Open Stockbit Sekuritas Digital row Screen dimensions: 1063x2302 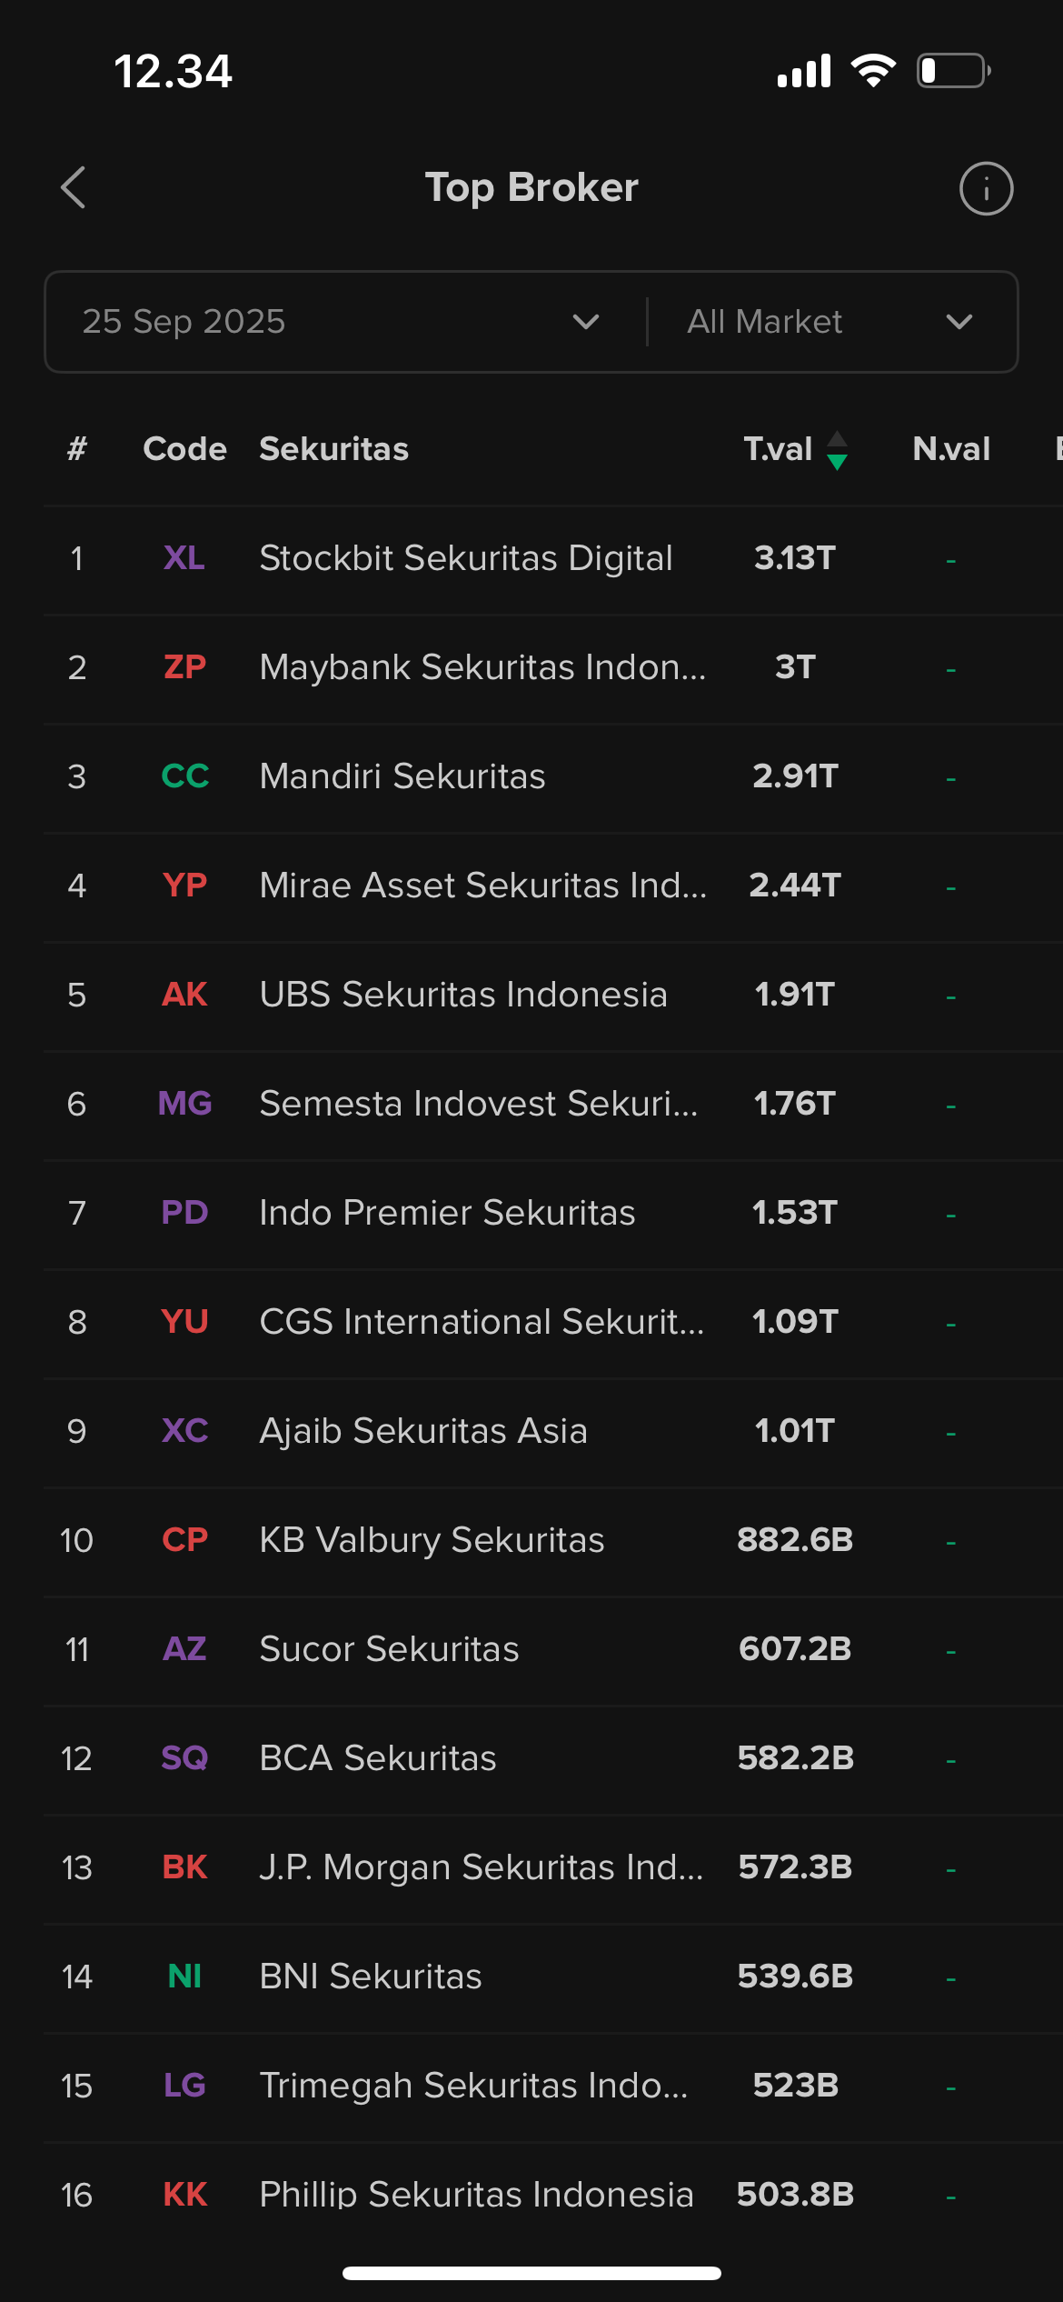pyautogui.click(x=553, y=560)
